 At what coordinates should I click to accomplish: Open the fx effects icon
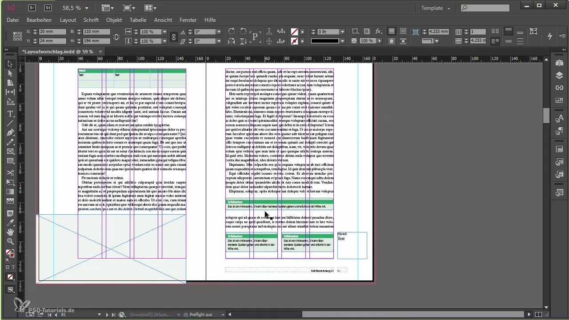pyautogui.click(x=379, y=32)
